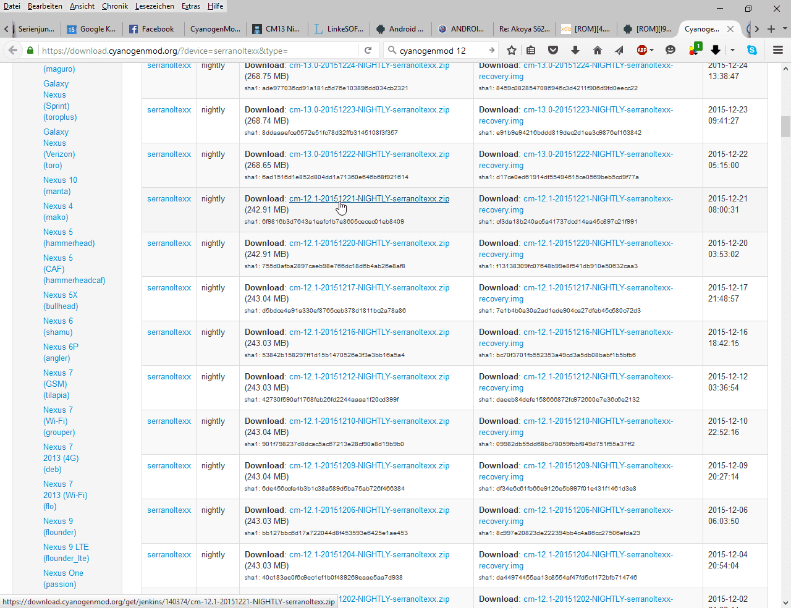791x608 pixels.
Task: Click the search magnifier icon
Action: (x=391, y=50)
